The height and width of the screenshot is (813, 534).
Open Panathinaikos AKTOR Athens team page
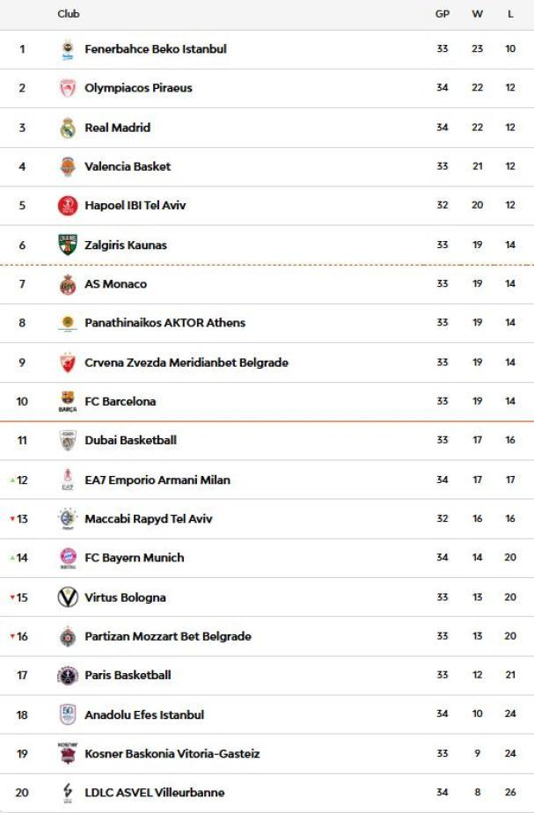[x=165, y=323]
